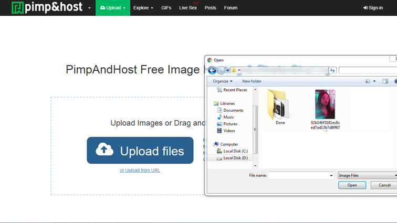Open the Live Sex nav link
The width and height of the screenshot is (397, 223).
point(188,8)
